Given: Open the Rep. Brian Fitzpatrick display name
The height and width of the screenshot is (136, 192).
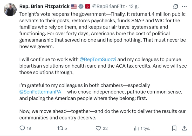Looking at the screenshot, I should tap(44, 6).
